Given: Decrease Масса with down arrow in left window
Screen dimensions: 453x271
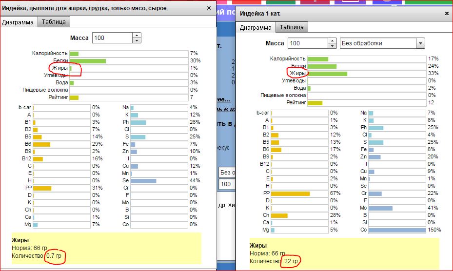Looking at the screenshot, I should tap(137, 40).
